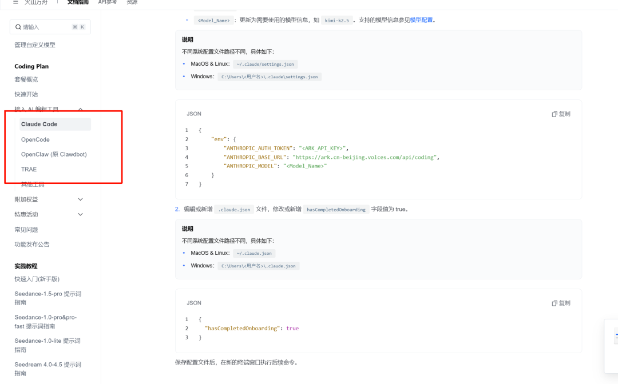Open the OpenCode sidebar page
618x384 pixels.
35,139
